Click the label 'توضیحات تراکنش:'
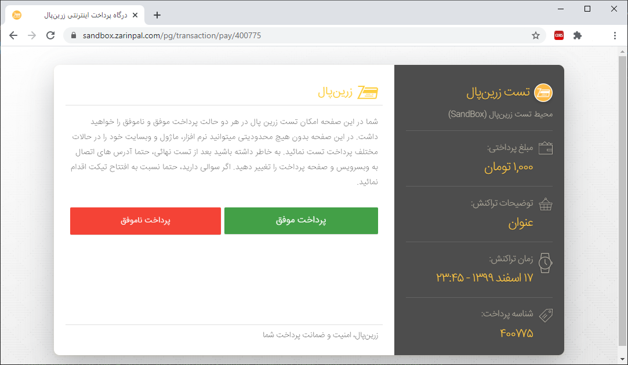The width and height of the screenshot is (628, 365). pyautogui.click(x=502, y=203)
